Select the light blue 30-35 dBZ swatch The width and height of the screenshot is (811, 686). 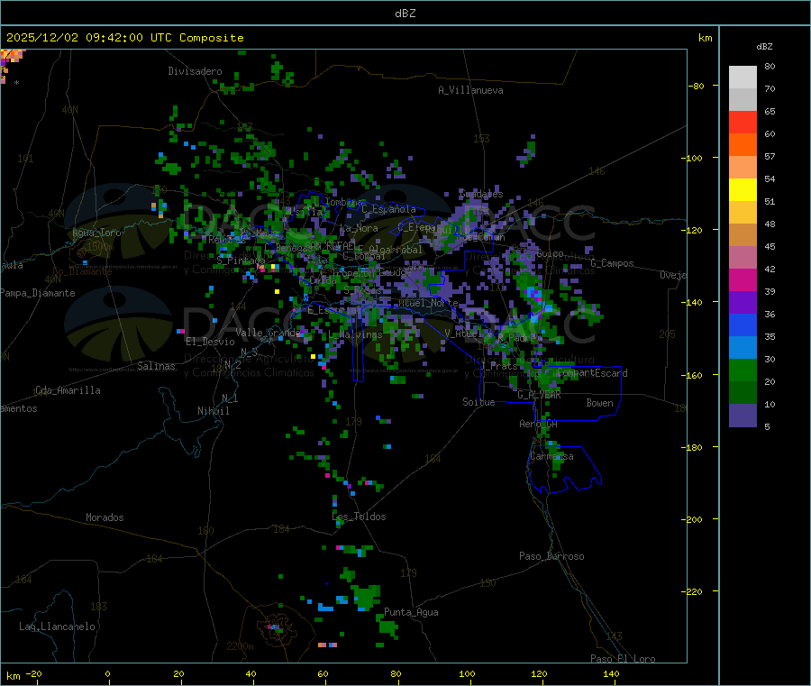[743, 348]
